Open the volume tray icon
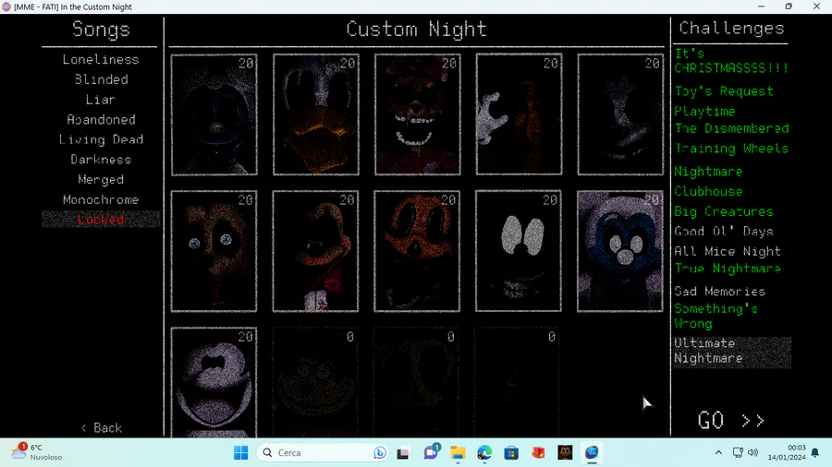Screen dimensions: 832x467 point(752,453)
